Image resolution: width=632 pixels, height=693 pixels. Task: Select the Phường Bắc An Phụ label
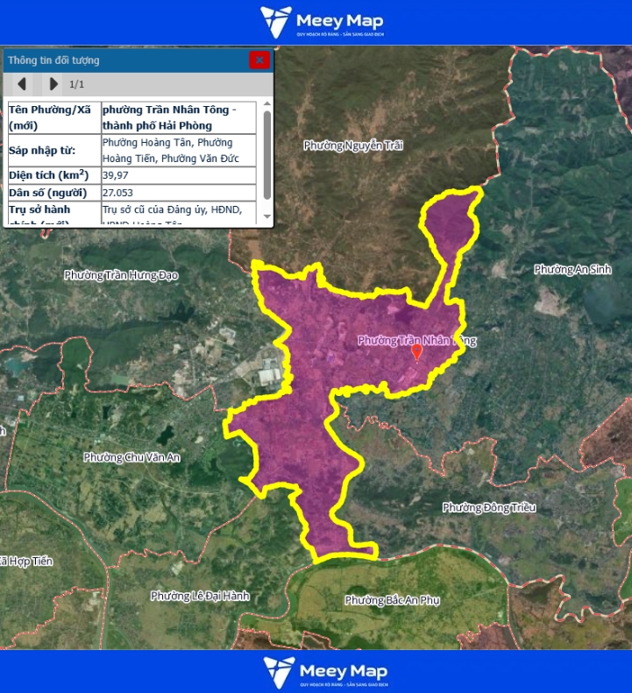pyautogui.click(x=392, y=600)
